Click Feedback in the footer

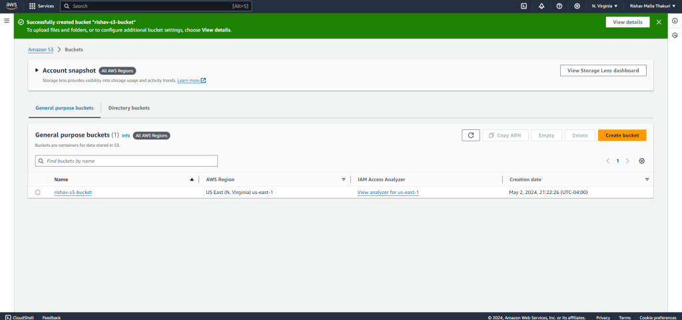(x=51, y=317)
